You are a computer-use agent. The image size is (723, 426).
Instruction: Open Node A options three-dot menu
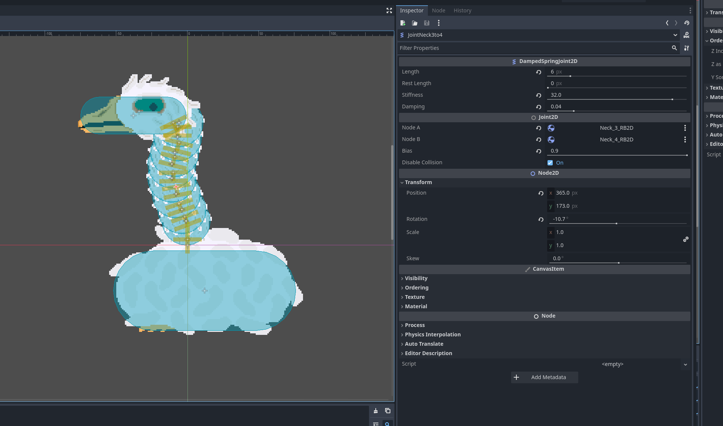point(685,128)
